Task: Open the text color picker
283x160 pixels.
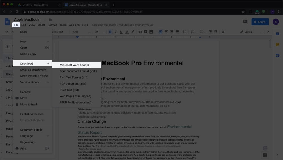Action: (127, 32)
